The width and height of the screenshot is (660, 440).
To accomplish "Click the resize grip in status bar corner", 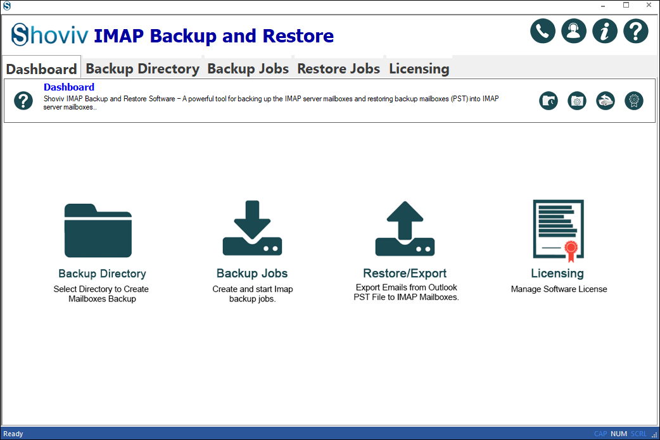I will [x=654, y=435].
